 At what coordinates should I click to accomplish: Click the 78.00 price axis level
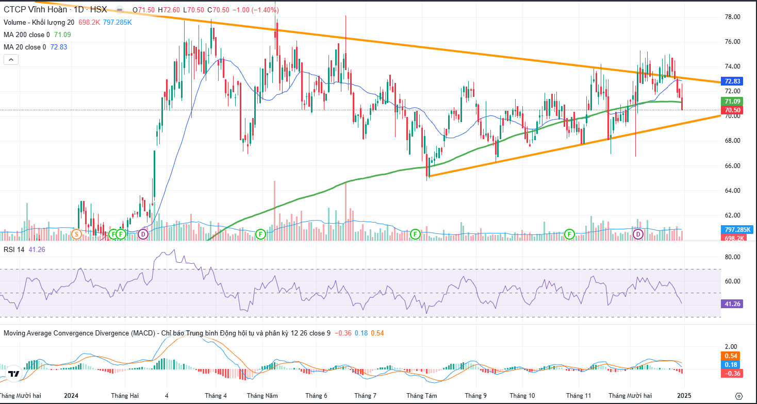733,17
